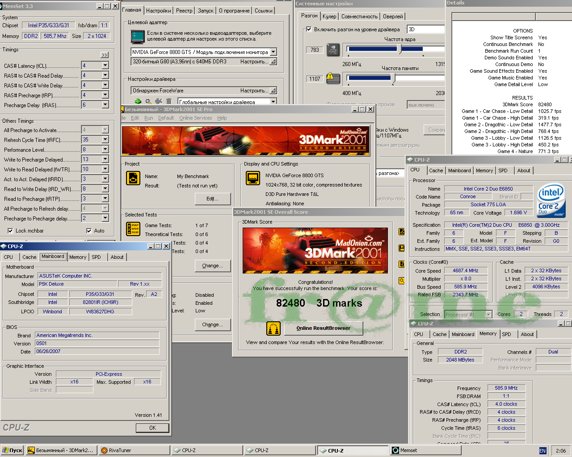Click the trees icon beside Online ResultBrowser

pyautogui.click(x=273, y=328)
